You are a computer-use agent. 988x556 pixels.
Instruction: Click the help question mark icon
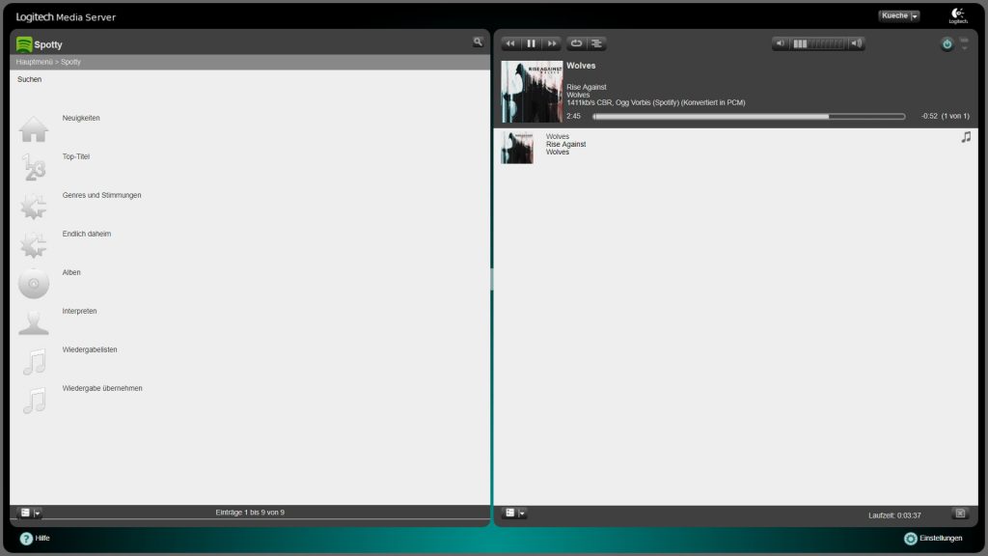[x=26, y=539]
